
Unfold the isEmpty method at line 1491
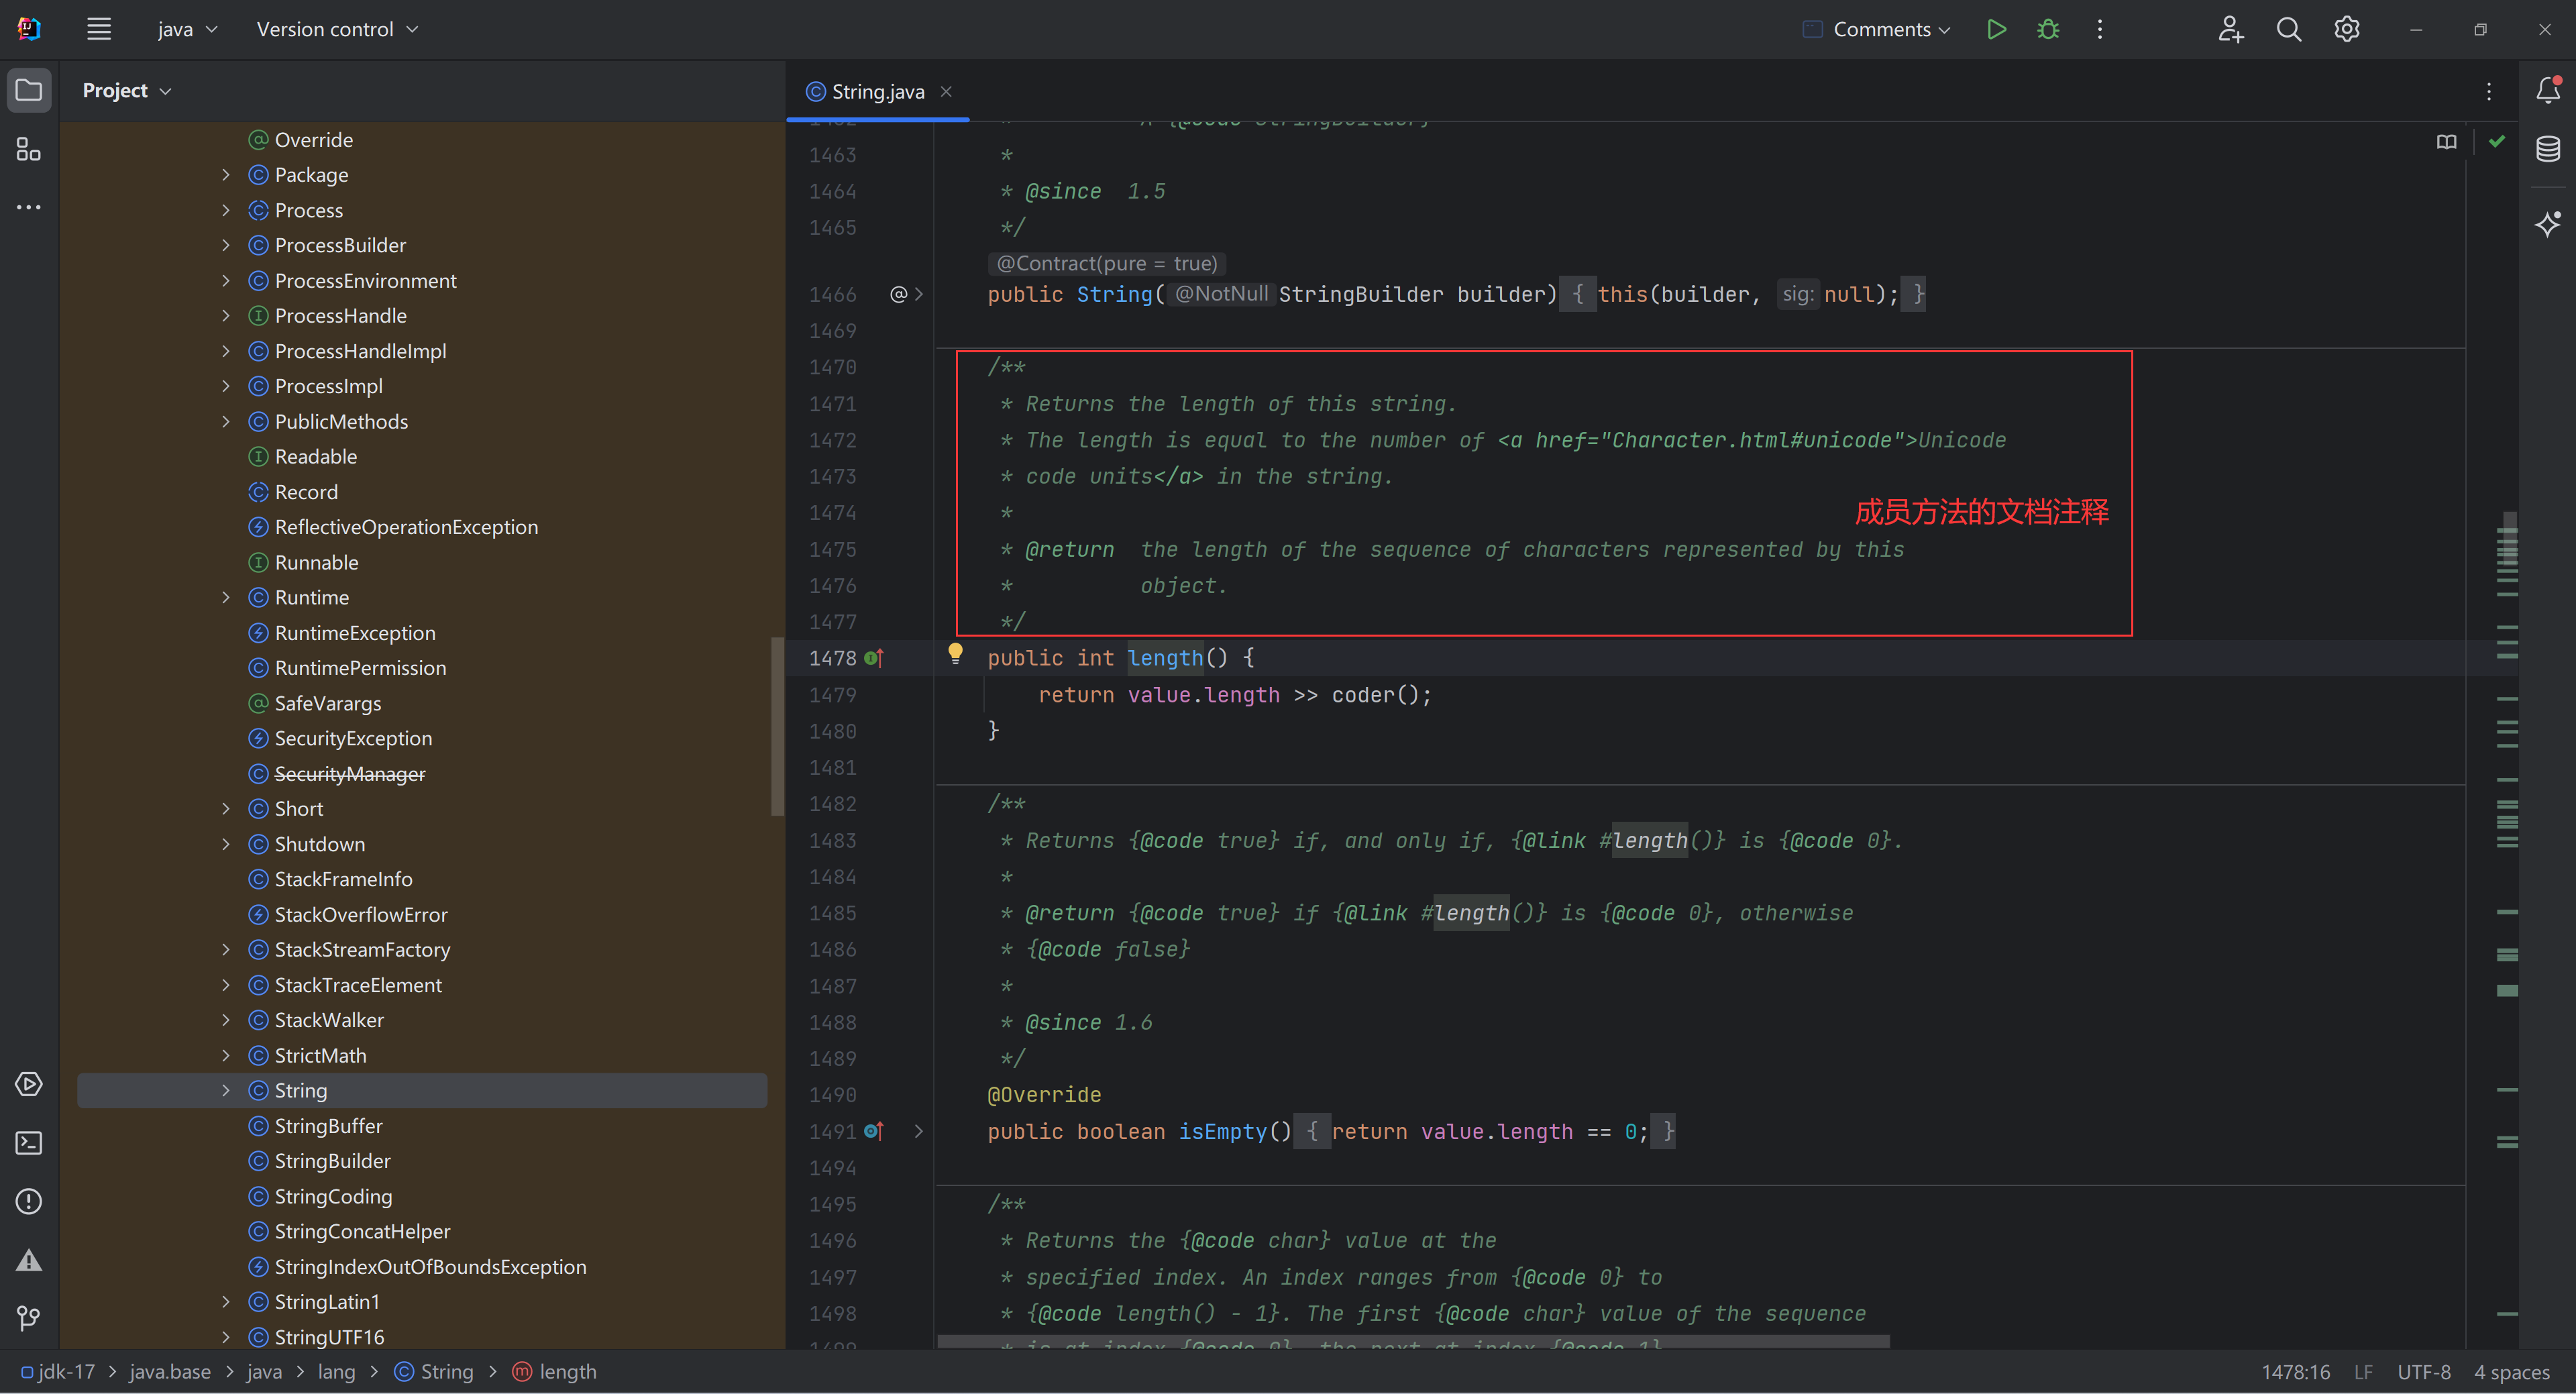[x=918, y=1131]
